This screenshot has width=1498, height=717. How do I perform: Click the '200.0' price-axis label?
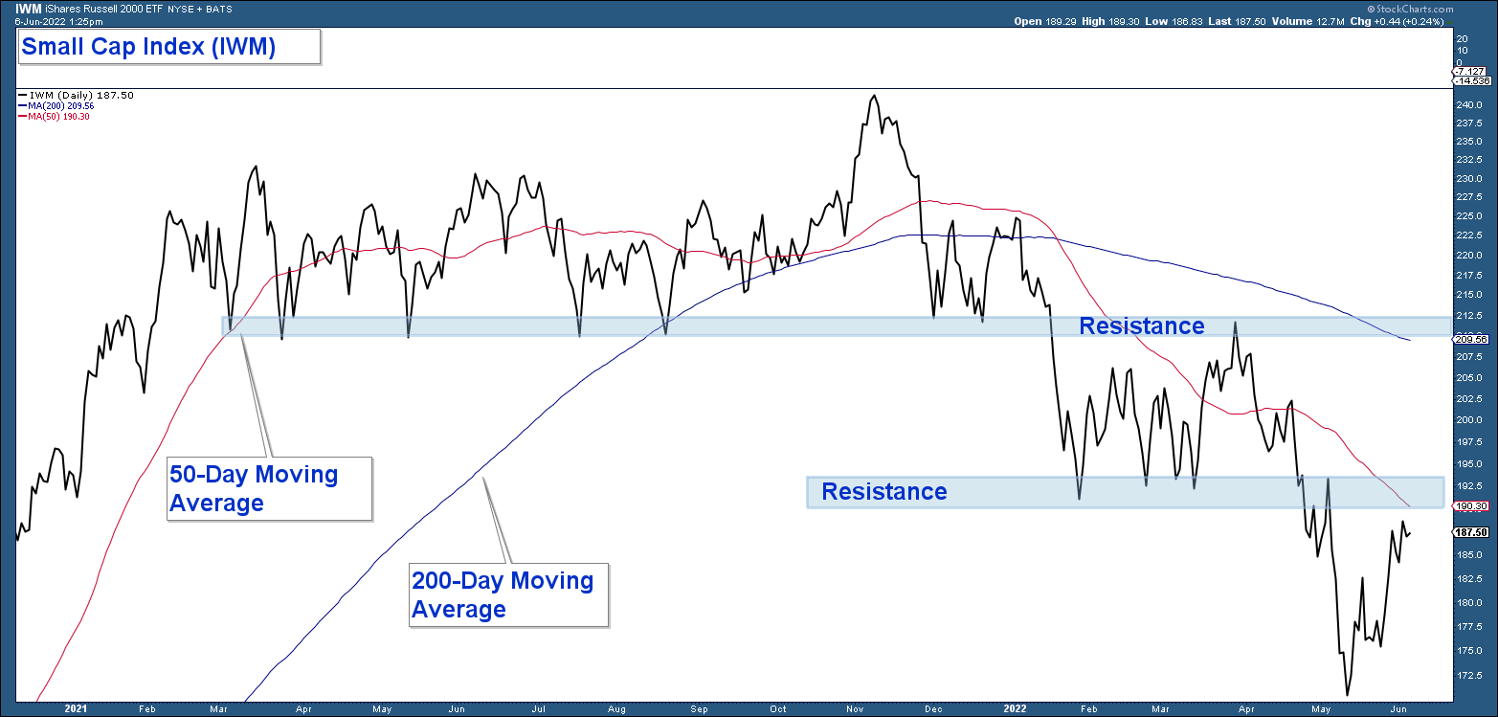coord(1468,419)
